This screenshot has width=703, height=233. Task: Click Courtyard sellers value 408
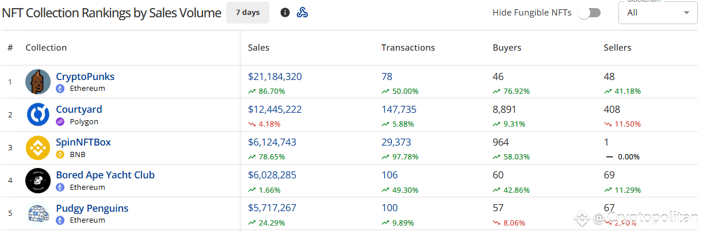coord(612,109)
